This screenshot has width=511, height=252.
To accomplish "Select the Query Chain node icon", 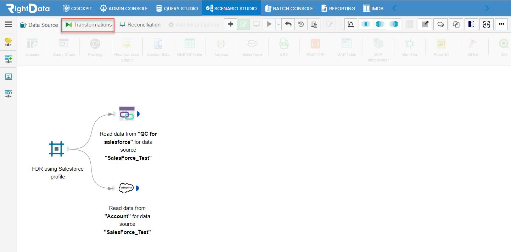I will click(127, 114).
